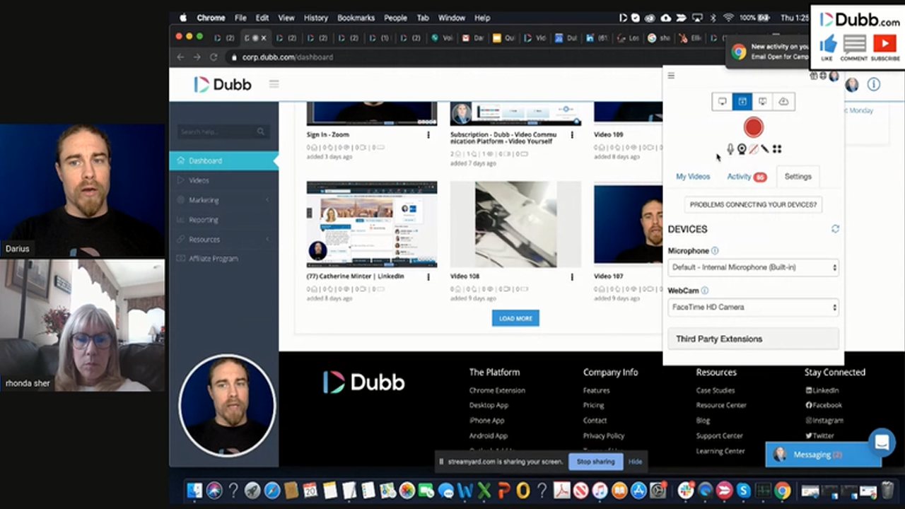Click the Microphone info icon

point(715,251)
